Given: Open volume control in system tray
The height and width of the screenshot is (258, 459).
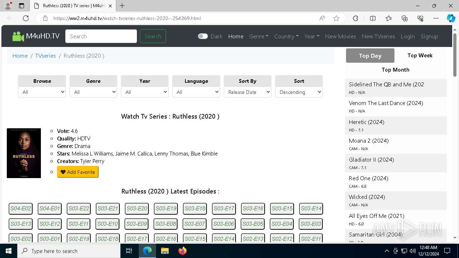Looking at the screenshot, I should pos(412,251).
